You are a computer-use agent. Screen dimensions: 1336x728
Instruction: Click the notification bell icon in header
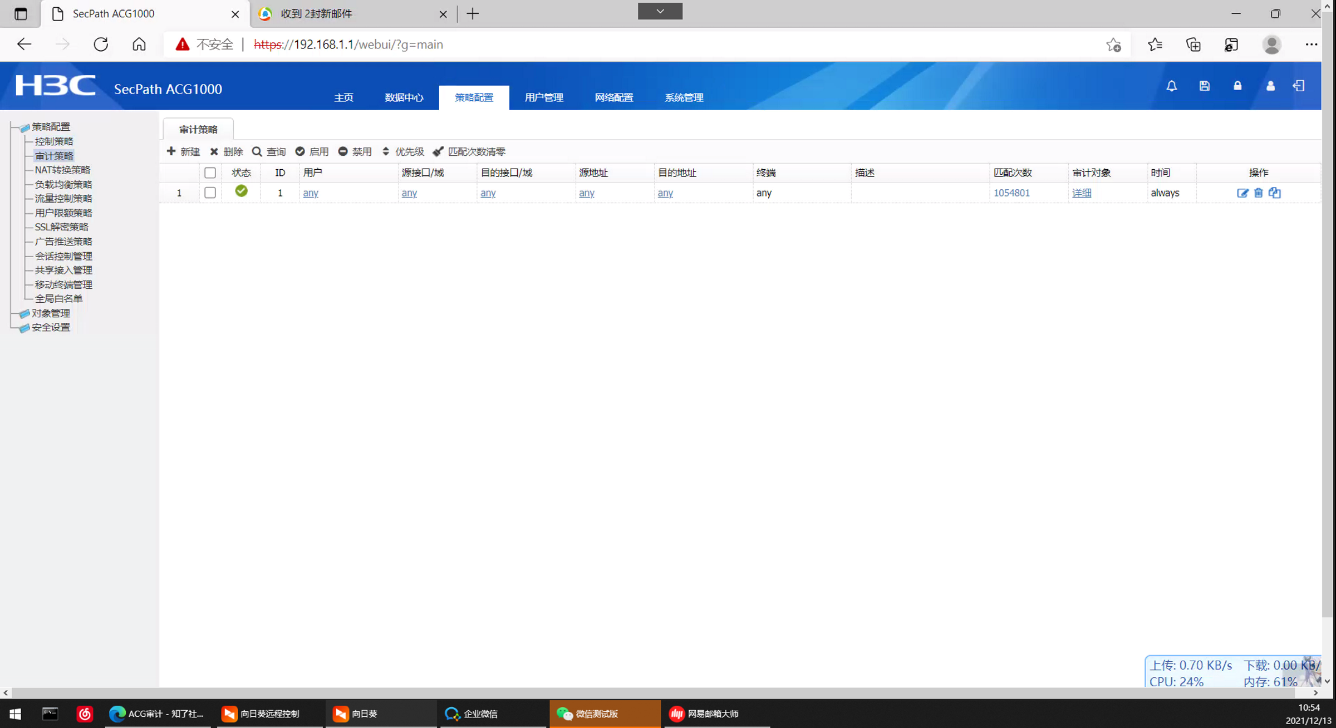[1171, 86]
